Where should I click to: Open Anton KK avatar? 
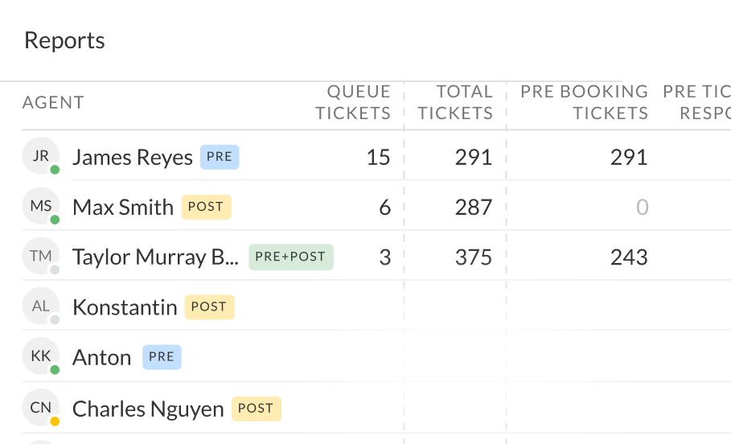point(40,356)
